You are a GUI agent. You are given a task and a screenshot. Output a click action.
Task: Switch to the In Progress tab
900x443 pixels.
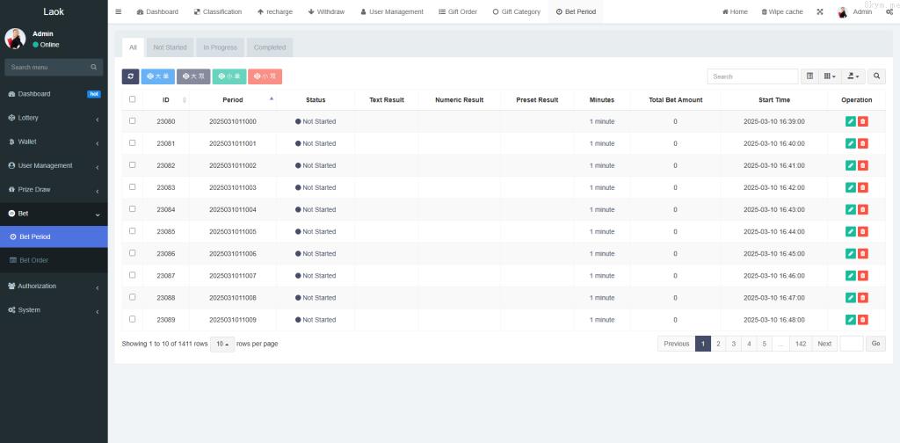tap(220, 47)
